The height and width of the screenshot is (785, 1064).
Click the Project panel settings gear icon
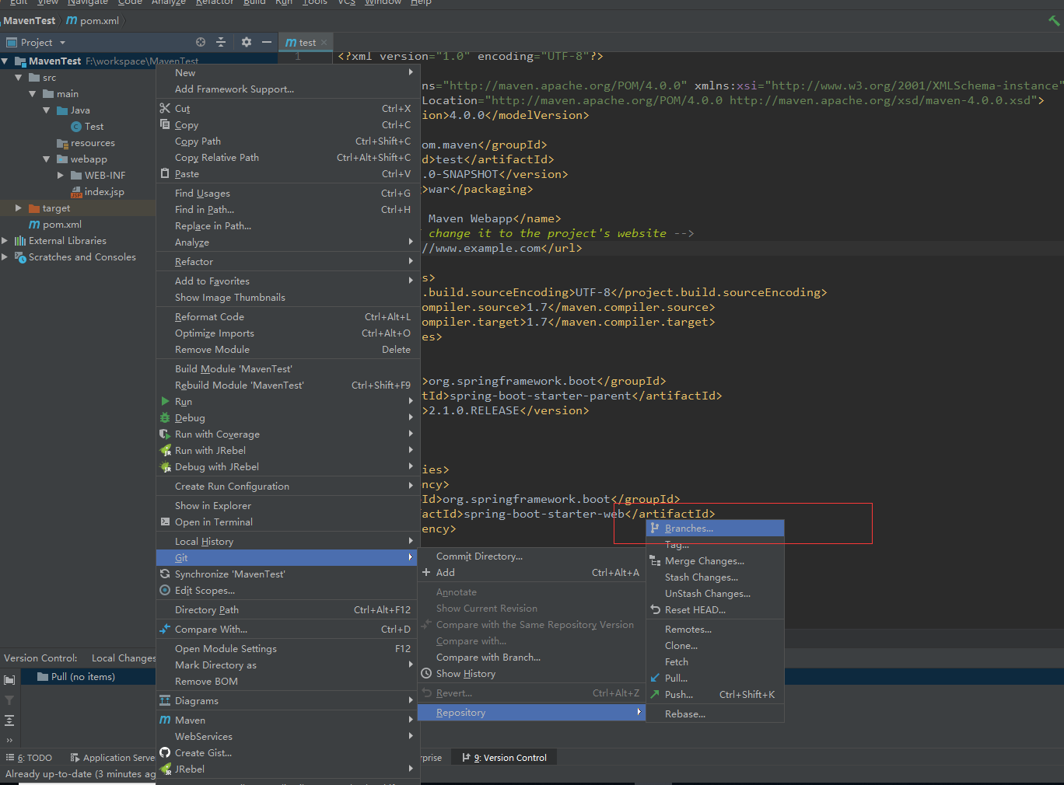247,42
